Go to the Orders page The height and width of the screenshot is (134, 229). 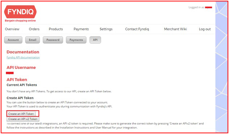pos(34,29)
